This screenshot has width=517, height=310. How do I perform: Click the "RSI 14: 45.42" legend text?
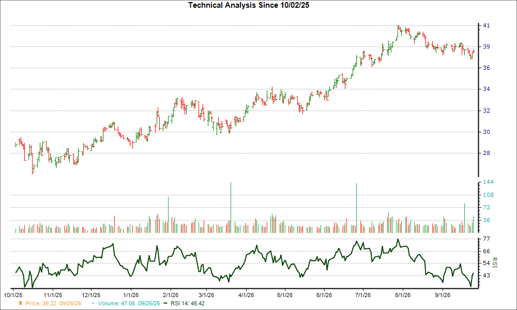[x=187, y=303]
